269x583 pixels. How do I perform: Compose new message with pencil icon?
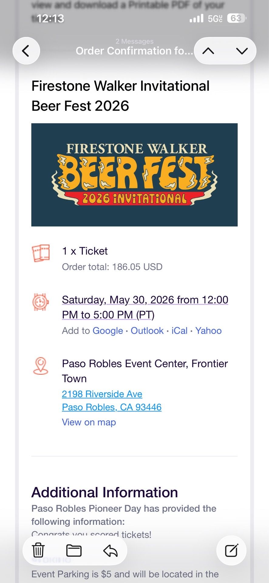coord(231,550)
